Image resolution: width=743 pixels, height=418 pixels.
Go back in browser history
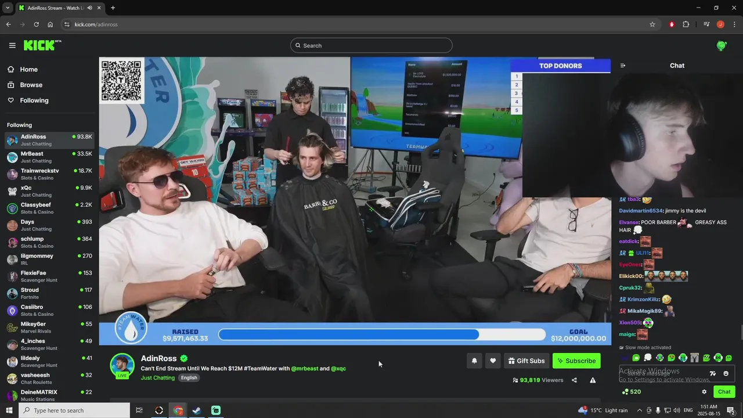point(8,24)
